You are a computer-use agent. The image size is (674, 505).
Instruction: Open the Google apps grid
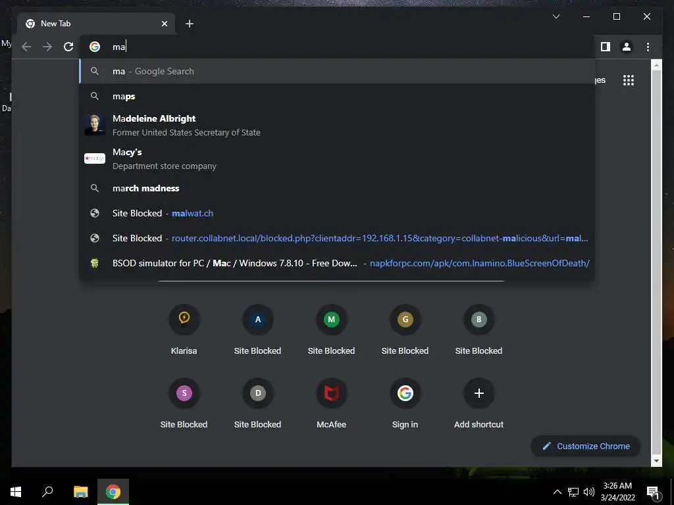[629, 80]
